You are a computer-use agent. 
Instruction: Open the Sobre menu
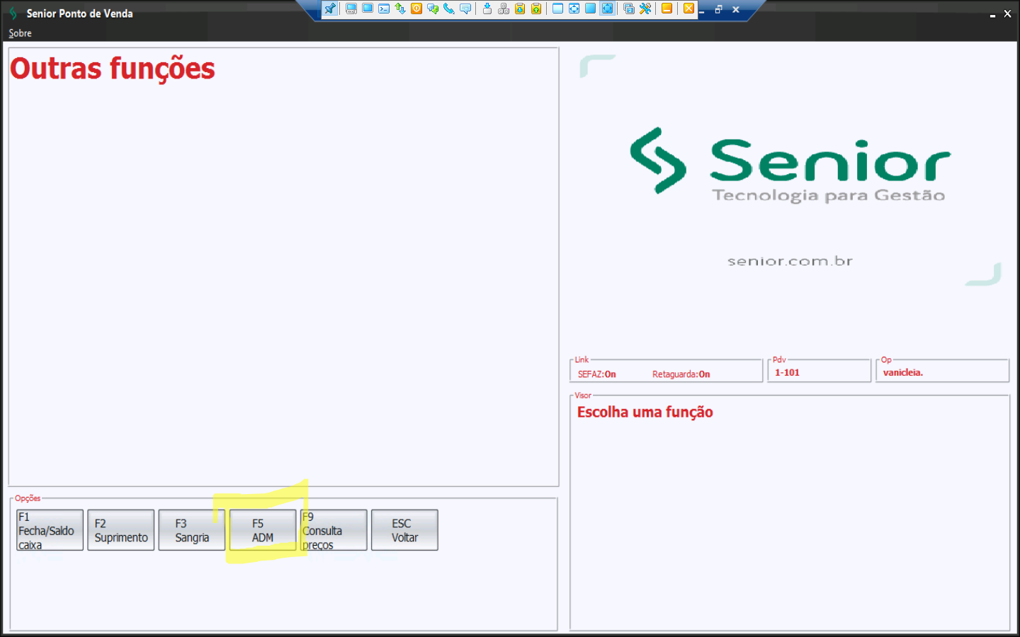[x=20, y=33]
